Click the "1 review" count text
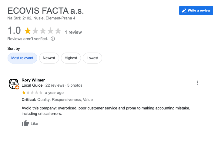 coord(73,32)
